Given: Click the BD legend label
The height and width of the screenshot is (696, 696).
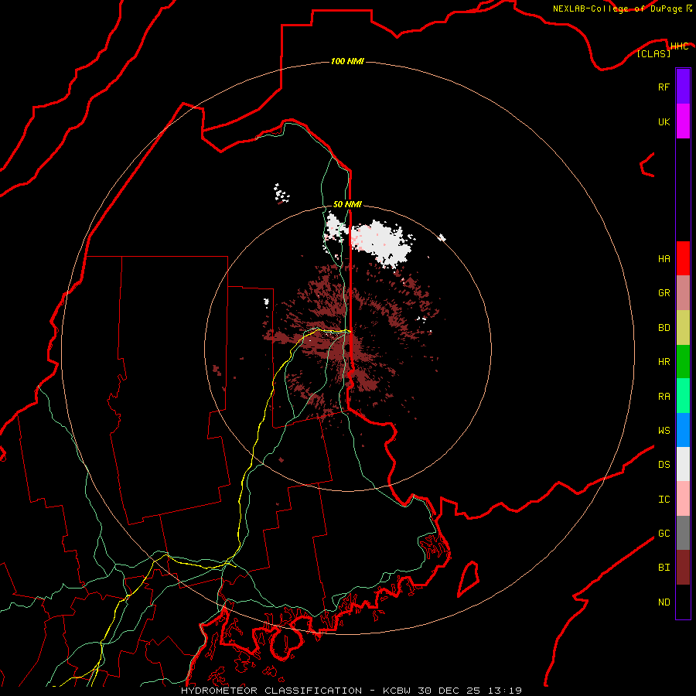Looking at the screenshot, I should (664, 328).
